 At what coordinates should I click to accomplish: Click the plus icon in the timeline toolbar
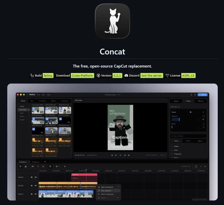click(x=65, y=166)
